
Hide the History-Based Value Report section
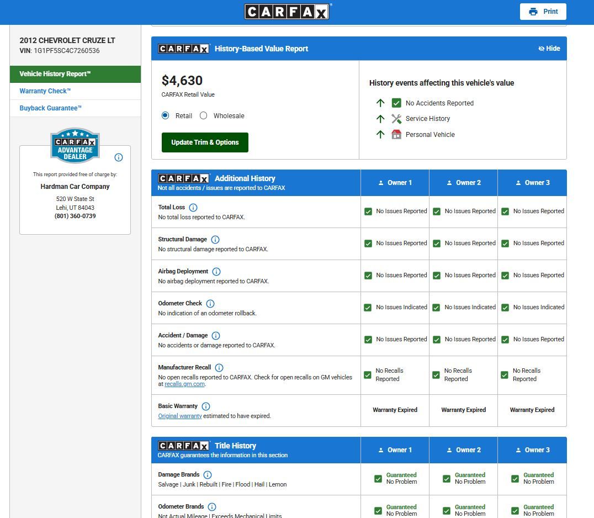[x=549, y=49]
